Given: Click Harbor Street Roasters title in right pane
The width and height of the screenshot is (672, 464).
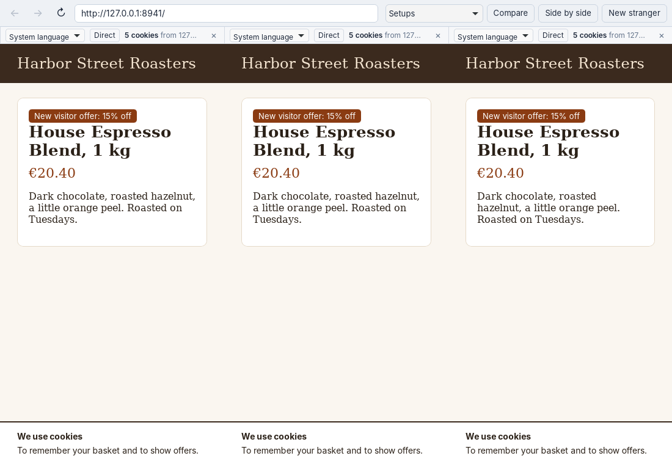Looking at the screenshot, I should coord(555,63).
